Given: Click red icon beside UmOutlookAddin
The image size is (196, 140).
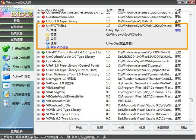Looking at the screenshot, I should click(x=43, y=57).
